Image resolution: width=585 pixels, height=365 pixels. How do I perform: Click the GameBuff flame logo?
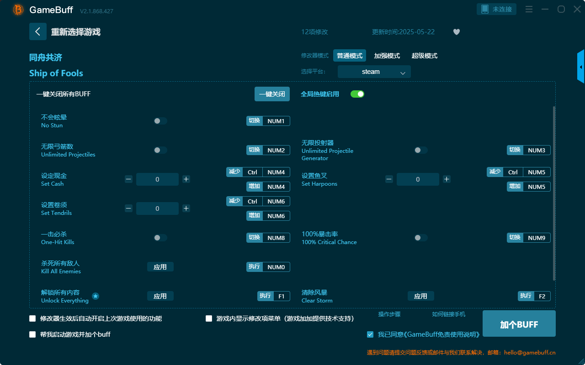coord(17,9)
